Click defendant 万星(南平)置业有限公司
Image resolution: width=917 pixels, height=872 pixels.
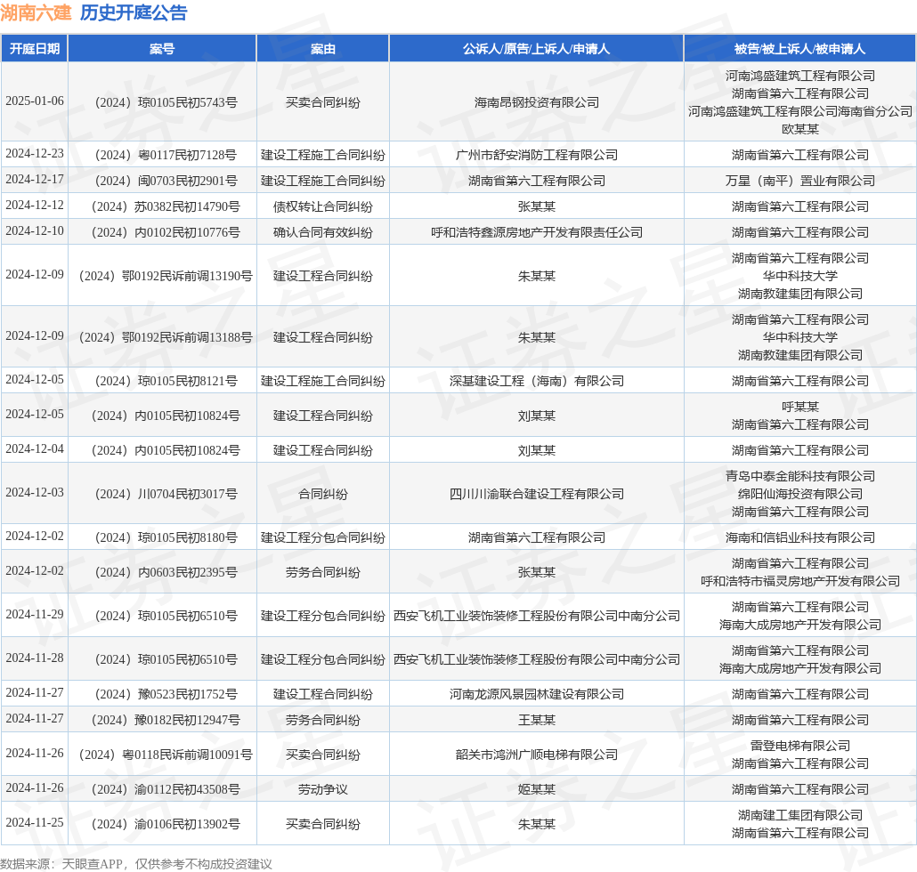[x=800, y=181]
